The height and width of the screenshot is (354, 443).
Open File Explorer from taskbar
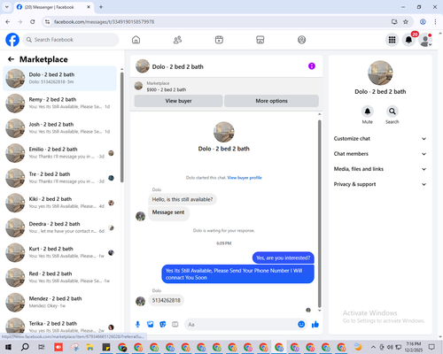pyautogui.click(x=89, y=347)
